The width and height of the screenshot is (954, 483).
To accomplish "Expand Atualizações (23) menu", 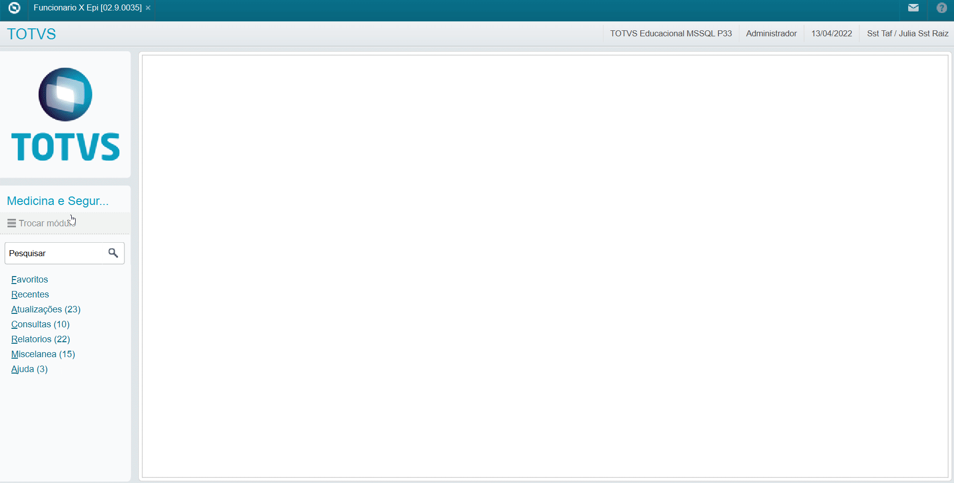I will 46,309.
